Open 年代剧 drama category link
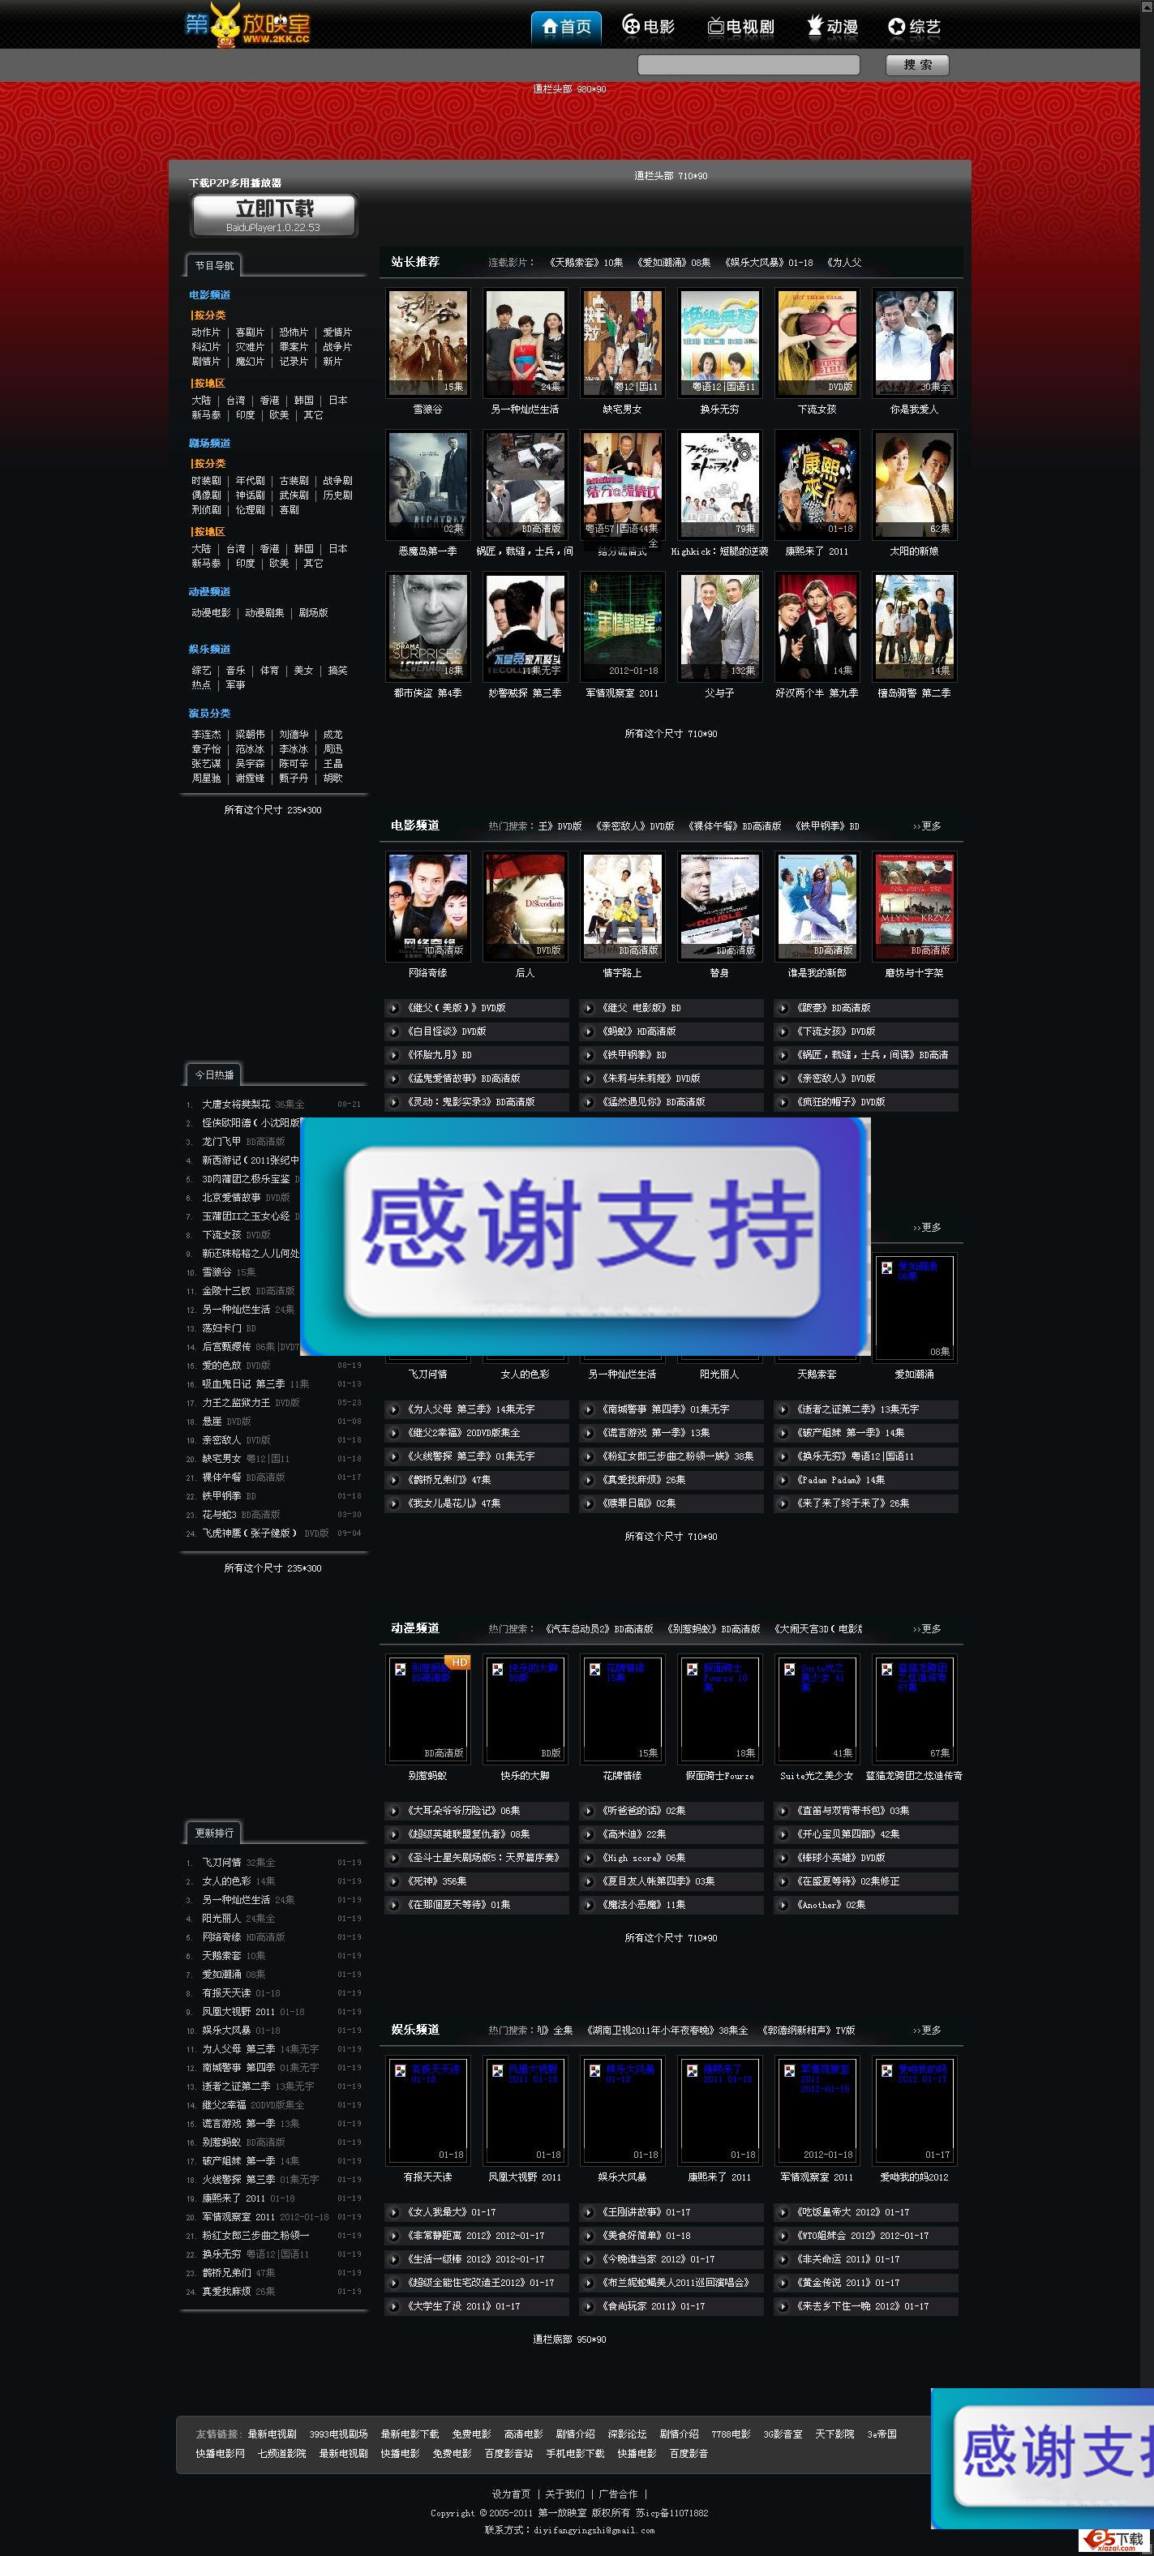 [250, 480]
